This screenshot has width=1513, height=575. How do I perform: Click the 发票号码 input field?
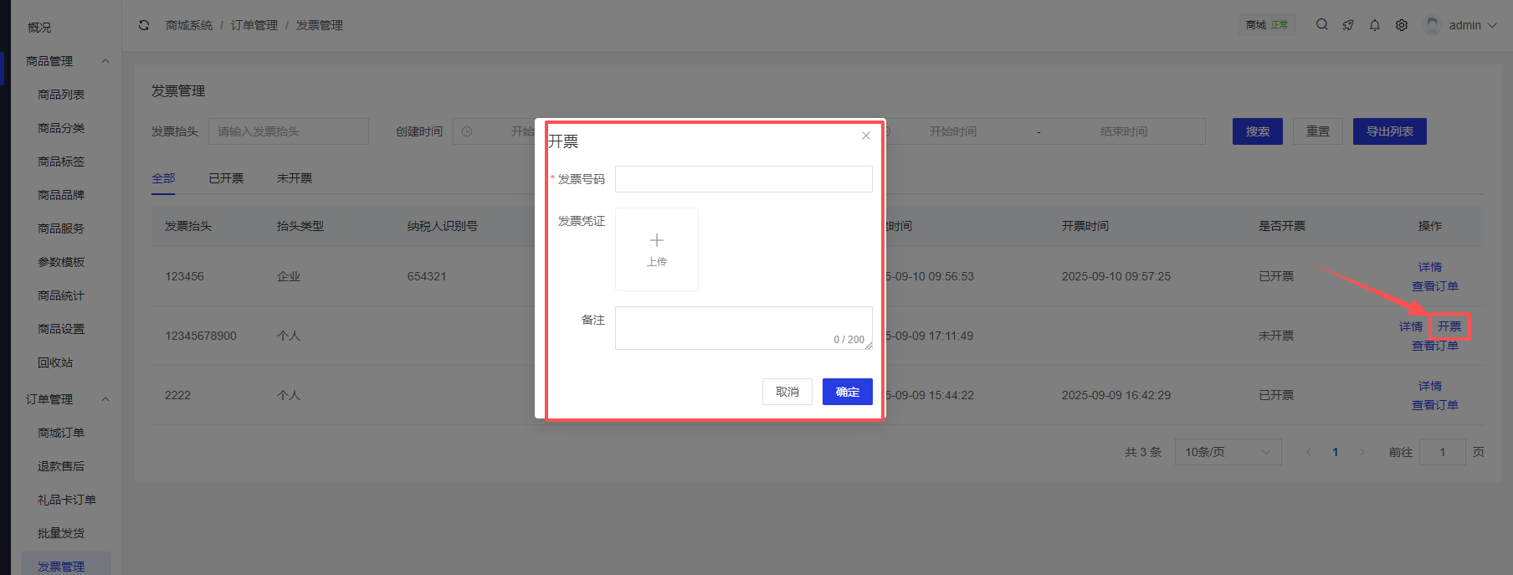pyautogui.click(x=743, y=179)
